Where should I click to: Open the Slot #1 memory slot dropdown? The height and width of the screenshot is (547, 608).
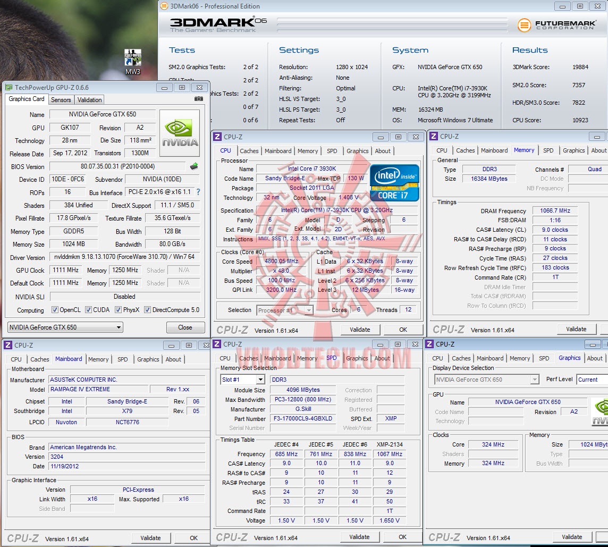pos(242,380)
